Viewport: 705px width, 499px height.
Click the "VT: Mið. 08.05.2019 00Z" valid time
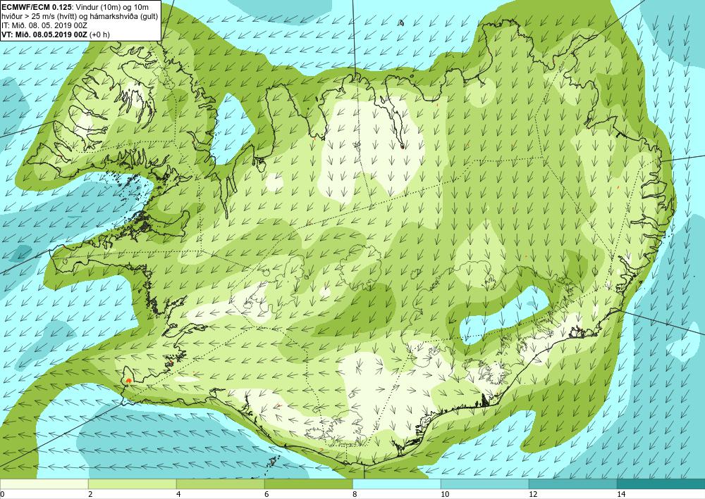pos(44,34)
